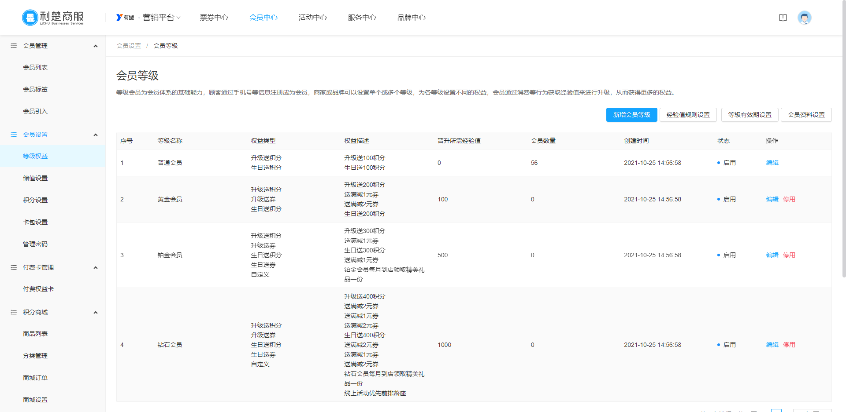Disable the 钻石会员 level
846x412 pixels.
click(789, 345)
